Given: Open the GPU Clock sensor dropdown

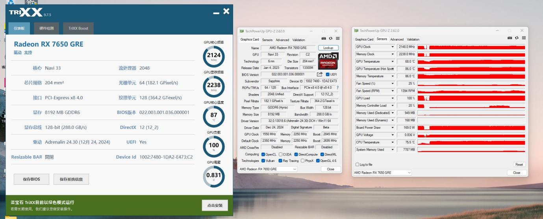Looking at the screenshot, I should 393,47.
